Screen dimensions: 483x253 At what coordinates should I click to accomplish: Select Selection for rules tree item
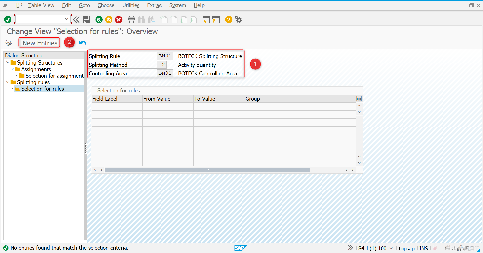[43, 89]
